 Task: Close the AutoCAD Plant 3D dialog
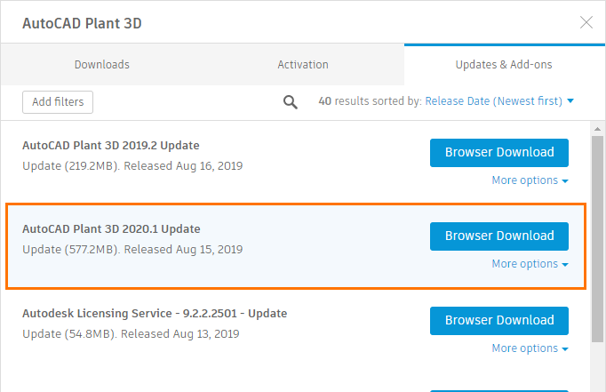tap(586, 22)
